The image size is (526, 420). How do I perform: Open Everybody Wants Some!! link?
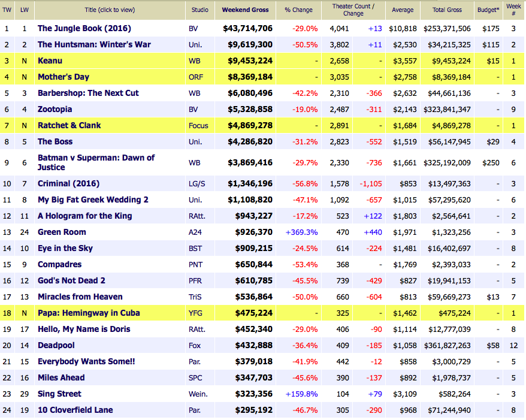click(86, 361)
